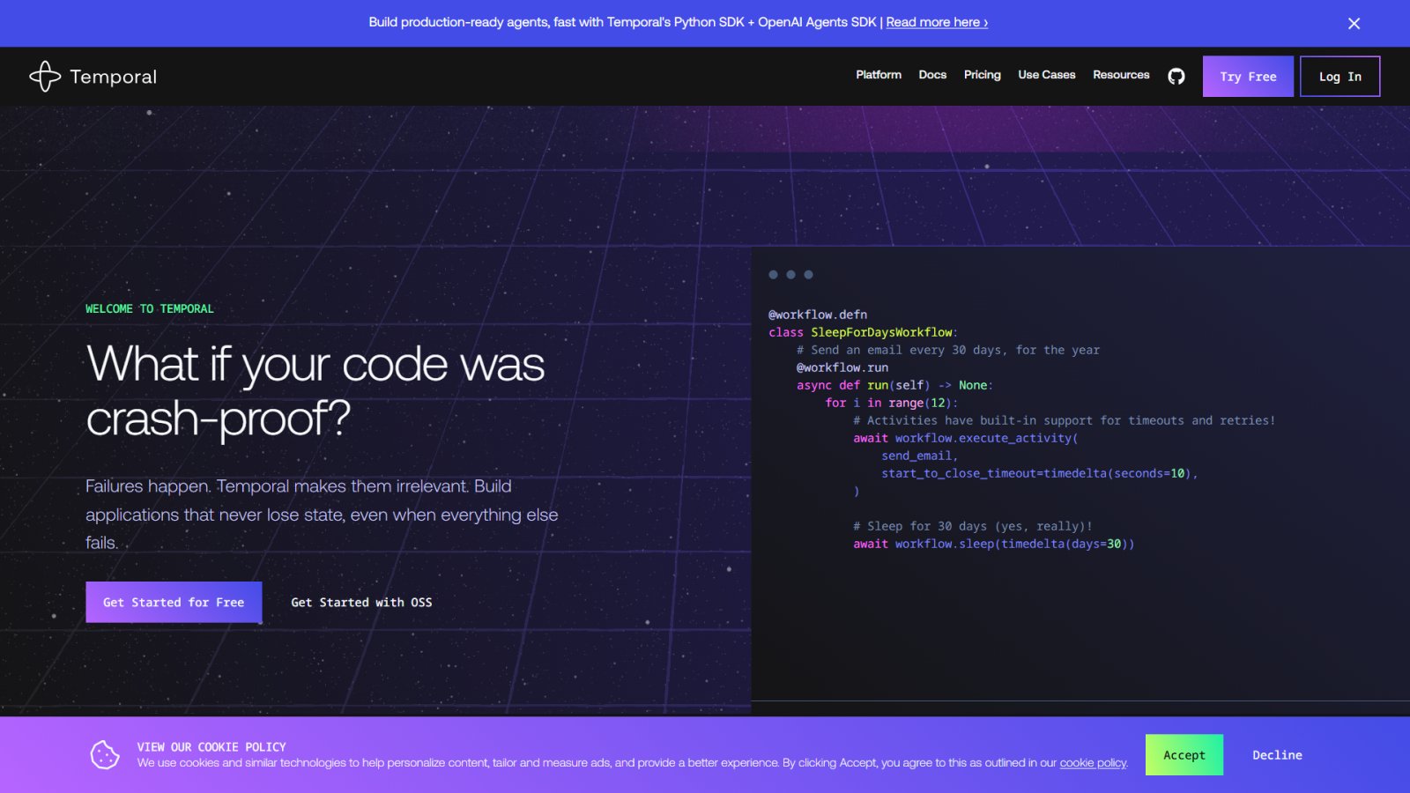Click the '@workflow.defn' code line

click(x=818, y=315)
